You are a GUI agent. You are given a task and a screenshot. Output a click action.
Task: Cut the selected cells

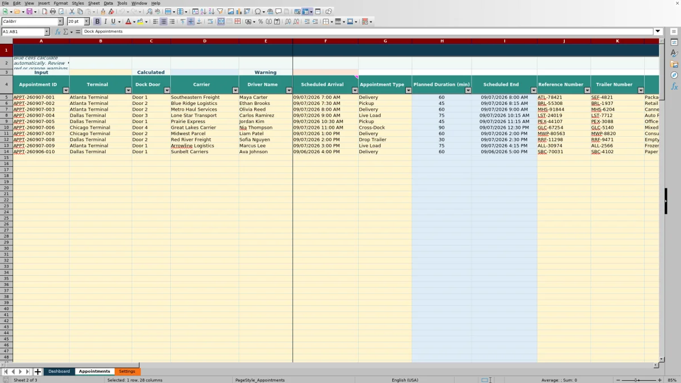[x=72, y=11]
